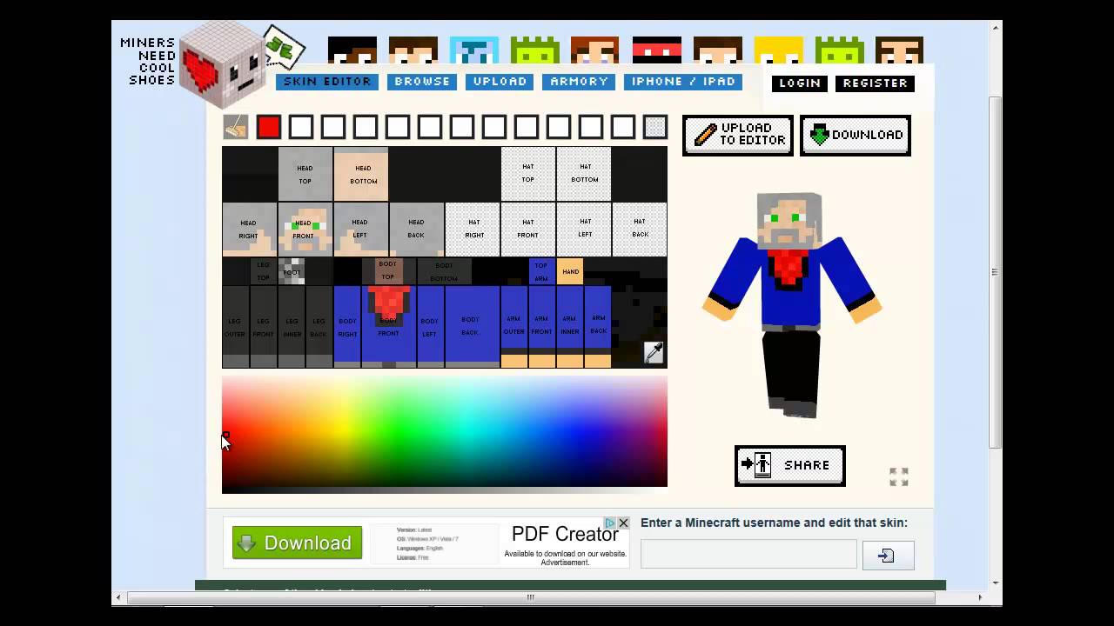This screenshot has width=1114, height=626.
Task: Click the 3D skin preview character
Action: click(792, 304)
